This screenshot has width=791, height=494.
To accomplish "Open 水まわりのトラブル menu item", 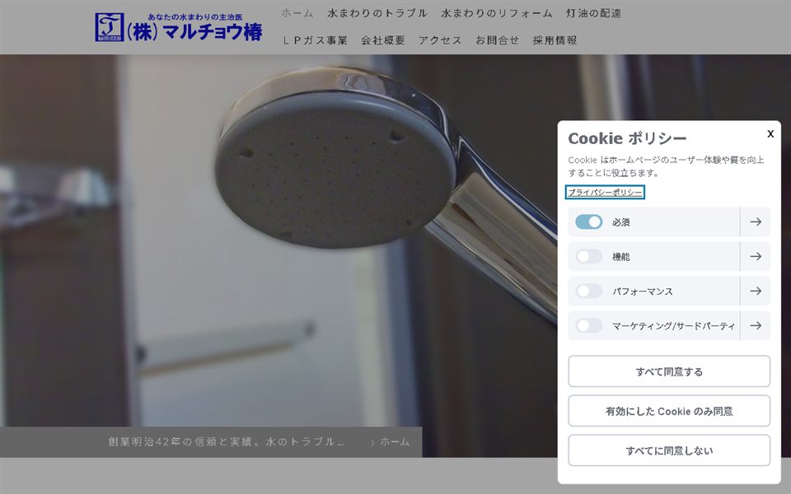I will 377,13.
